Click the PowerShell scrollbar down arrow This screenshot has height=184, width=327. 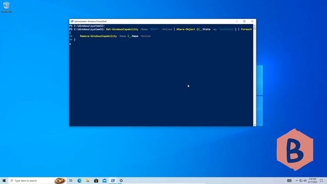click(x=254, y=125)
